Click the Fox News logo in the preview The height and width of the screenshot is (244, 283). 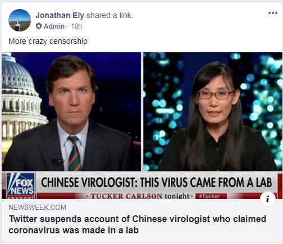21,186
